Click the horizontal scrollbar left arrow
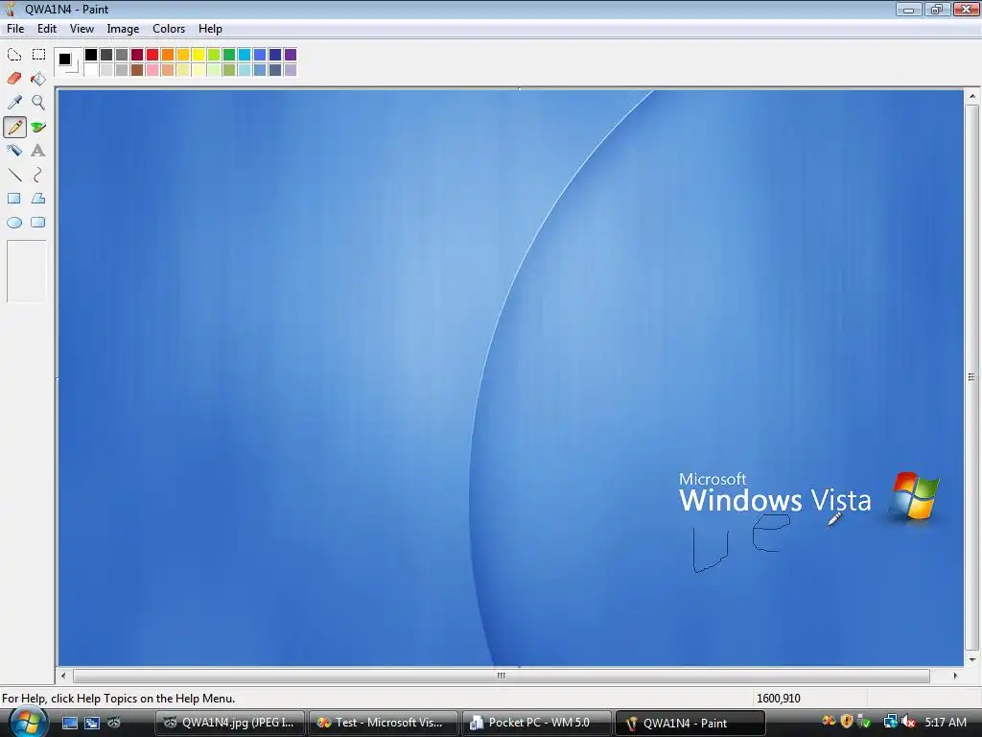The image size is (982, 737). [x=63, y=676]
